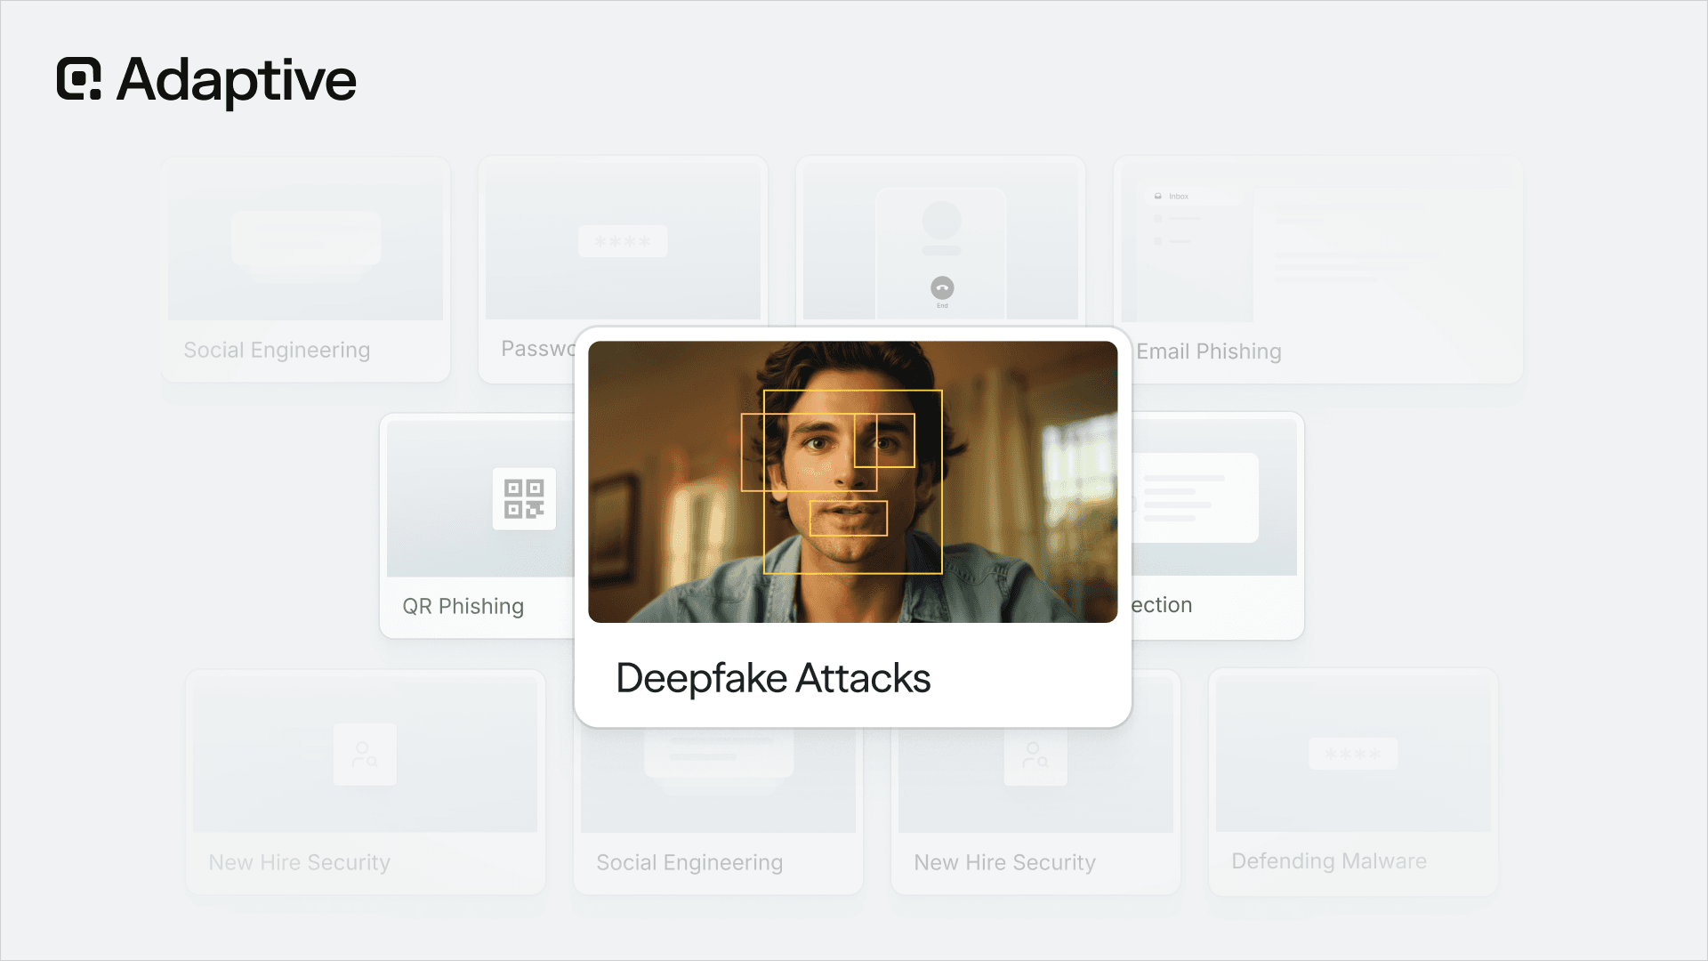Select the right New Hire Security label
The height and width of the screenshot is (961, 1708).
1005,862
